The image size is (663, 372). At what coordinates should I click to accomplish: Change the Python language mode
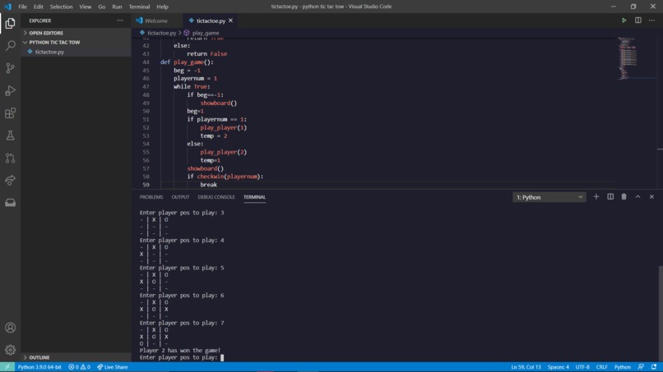pyautogui.click(x=623, y=367)
